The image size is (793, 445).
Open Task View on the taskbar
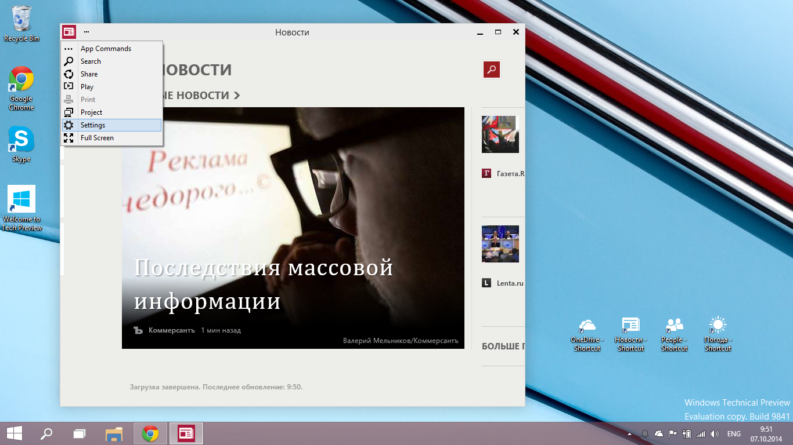[x=80, y=433]
